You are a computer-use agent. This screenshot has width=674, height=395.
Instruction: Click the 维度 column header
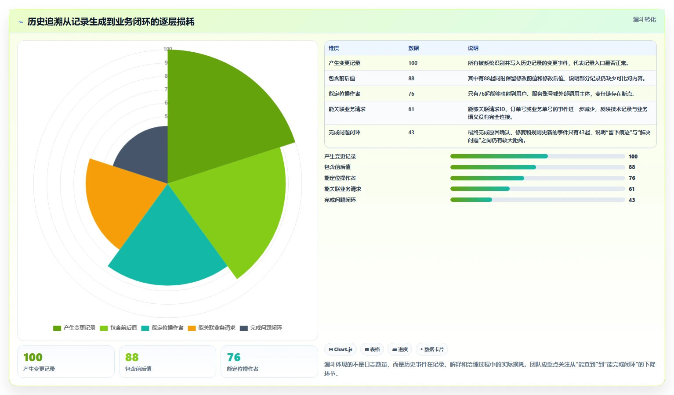pos(334,48)
